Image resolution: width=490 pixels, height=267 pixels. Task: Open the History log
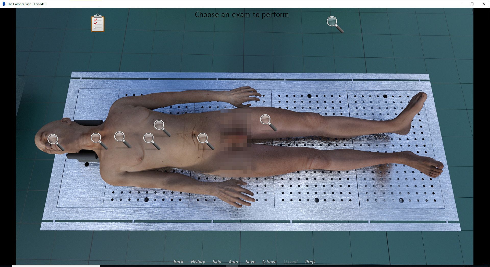(x=198, y=262)
